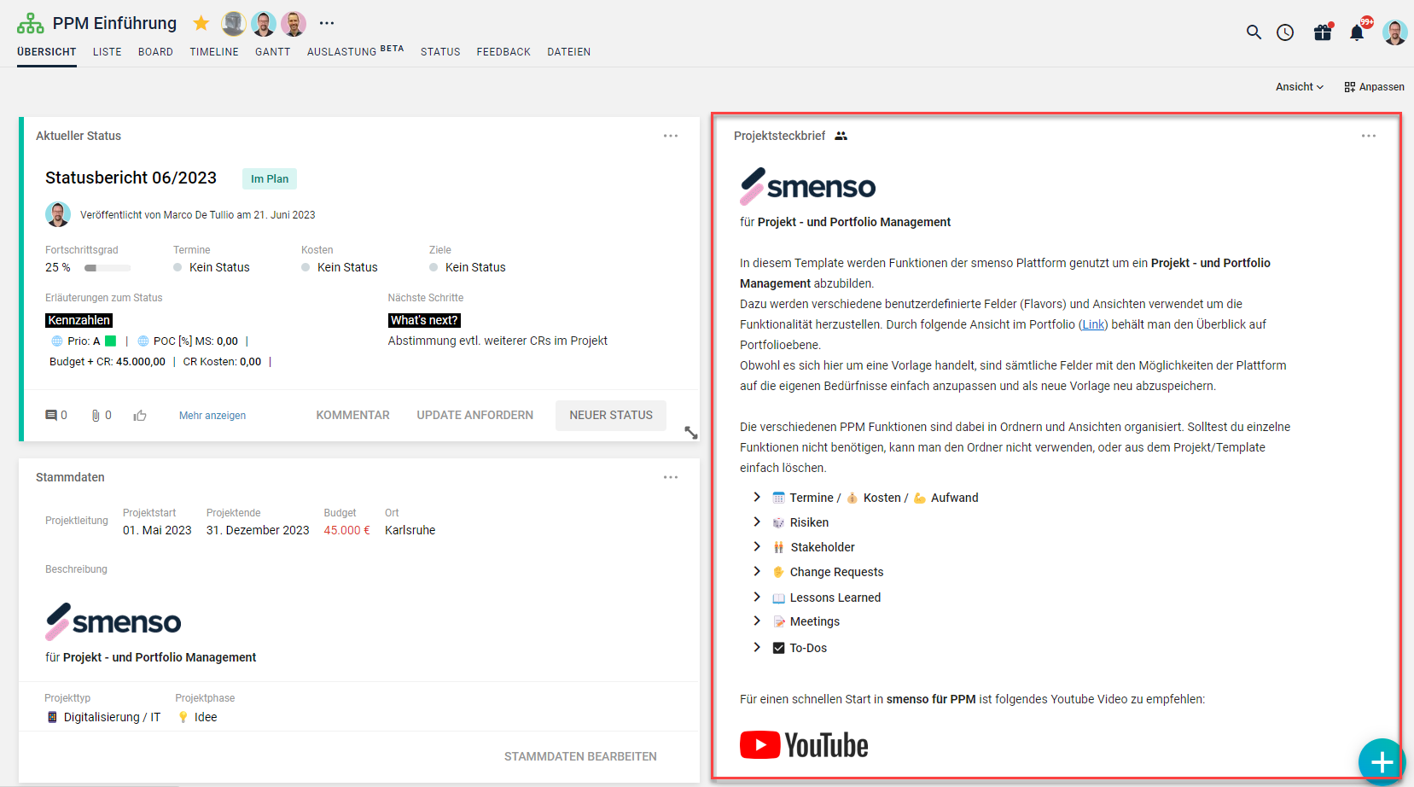Click the Budget value 45.000 €
The width and height of the screenshot is (1414, 787).
(x=347, y=530)
